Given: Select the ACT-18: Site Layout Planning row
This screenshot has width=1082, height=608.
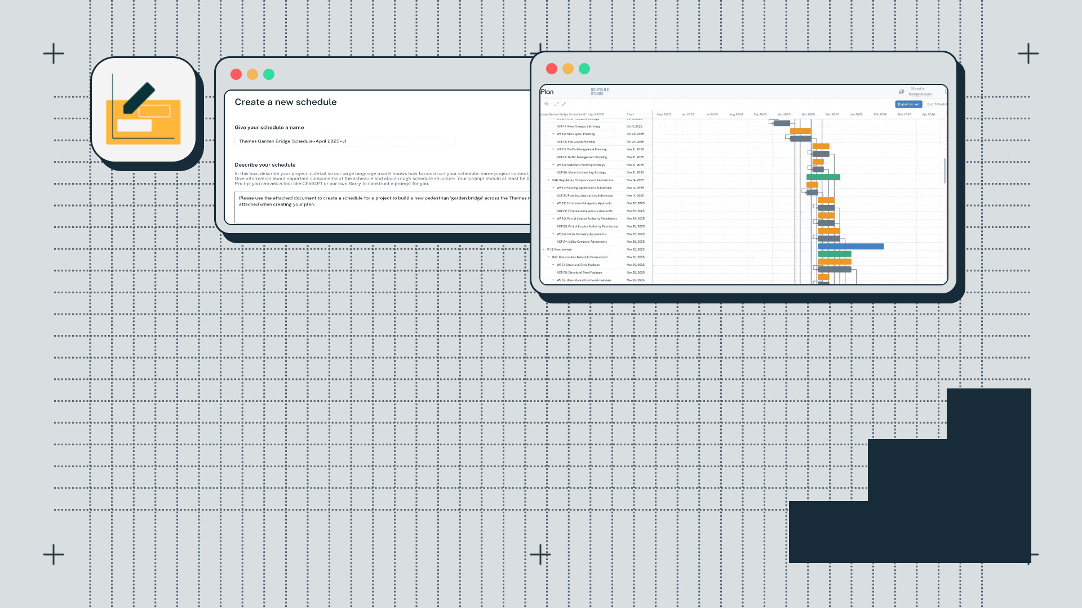Looking at the screenshot, I should pyautogui.click(x=596, y=142).
